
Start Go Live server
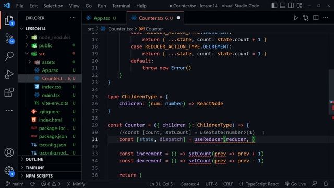(295, 184)
